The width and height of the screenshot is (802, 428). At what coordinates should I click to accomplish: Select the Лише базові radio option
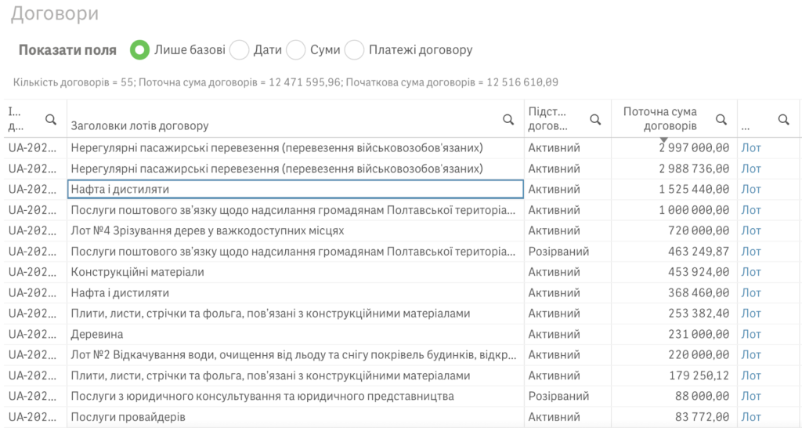140,50
